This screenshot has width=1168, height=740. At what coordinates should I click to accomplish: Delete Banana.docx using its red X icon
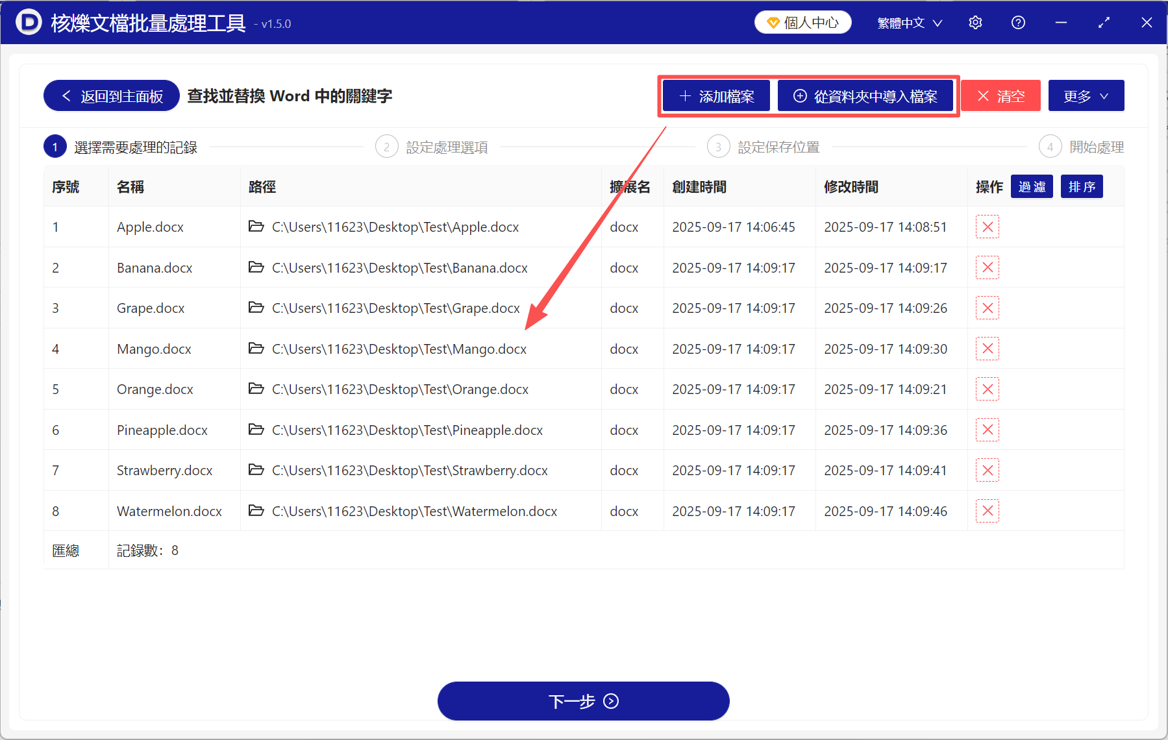click(x=987, y=267)
